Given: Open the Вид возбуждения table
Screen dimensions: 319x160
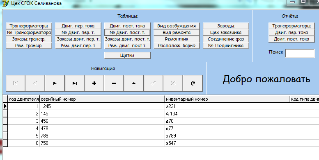Looking at the screenshot, I should coord(177,26).
